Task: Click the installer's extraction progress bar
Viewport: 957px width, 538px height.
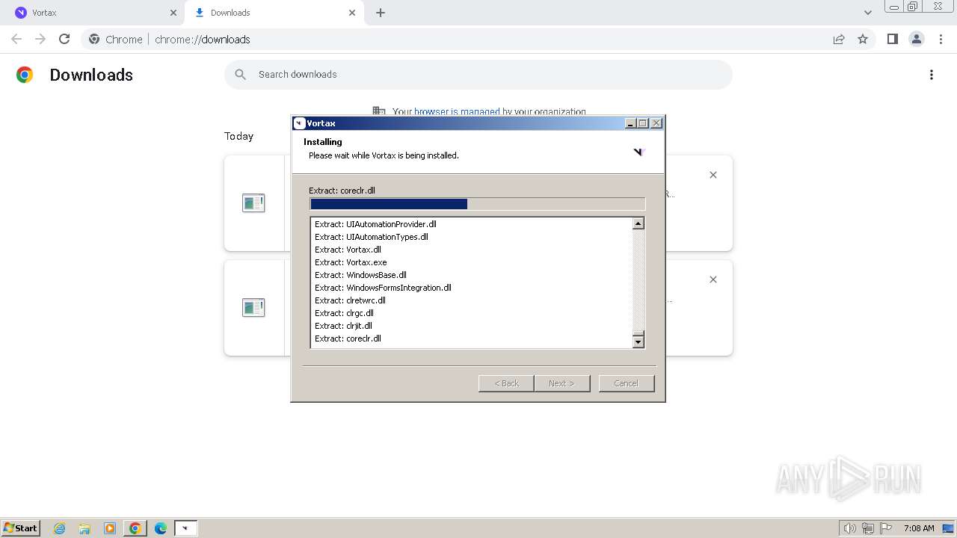Action: (478, 204)
